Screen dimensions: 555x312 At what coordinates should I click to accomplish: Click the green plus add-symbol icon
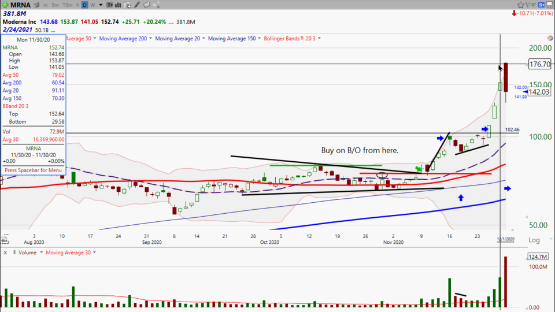(5, 5)
